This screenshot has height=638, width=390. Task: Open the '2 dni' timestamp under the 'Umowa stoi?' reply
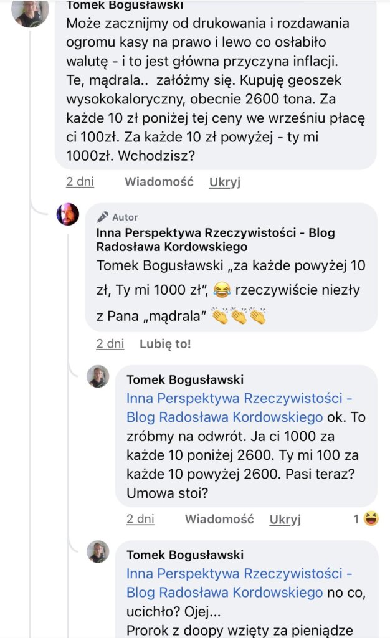coord(140,519)
